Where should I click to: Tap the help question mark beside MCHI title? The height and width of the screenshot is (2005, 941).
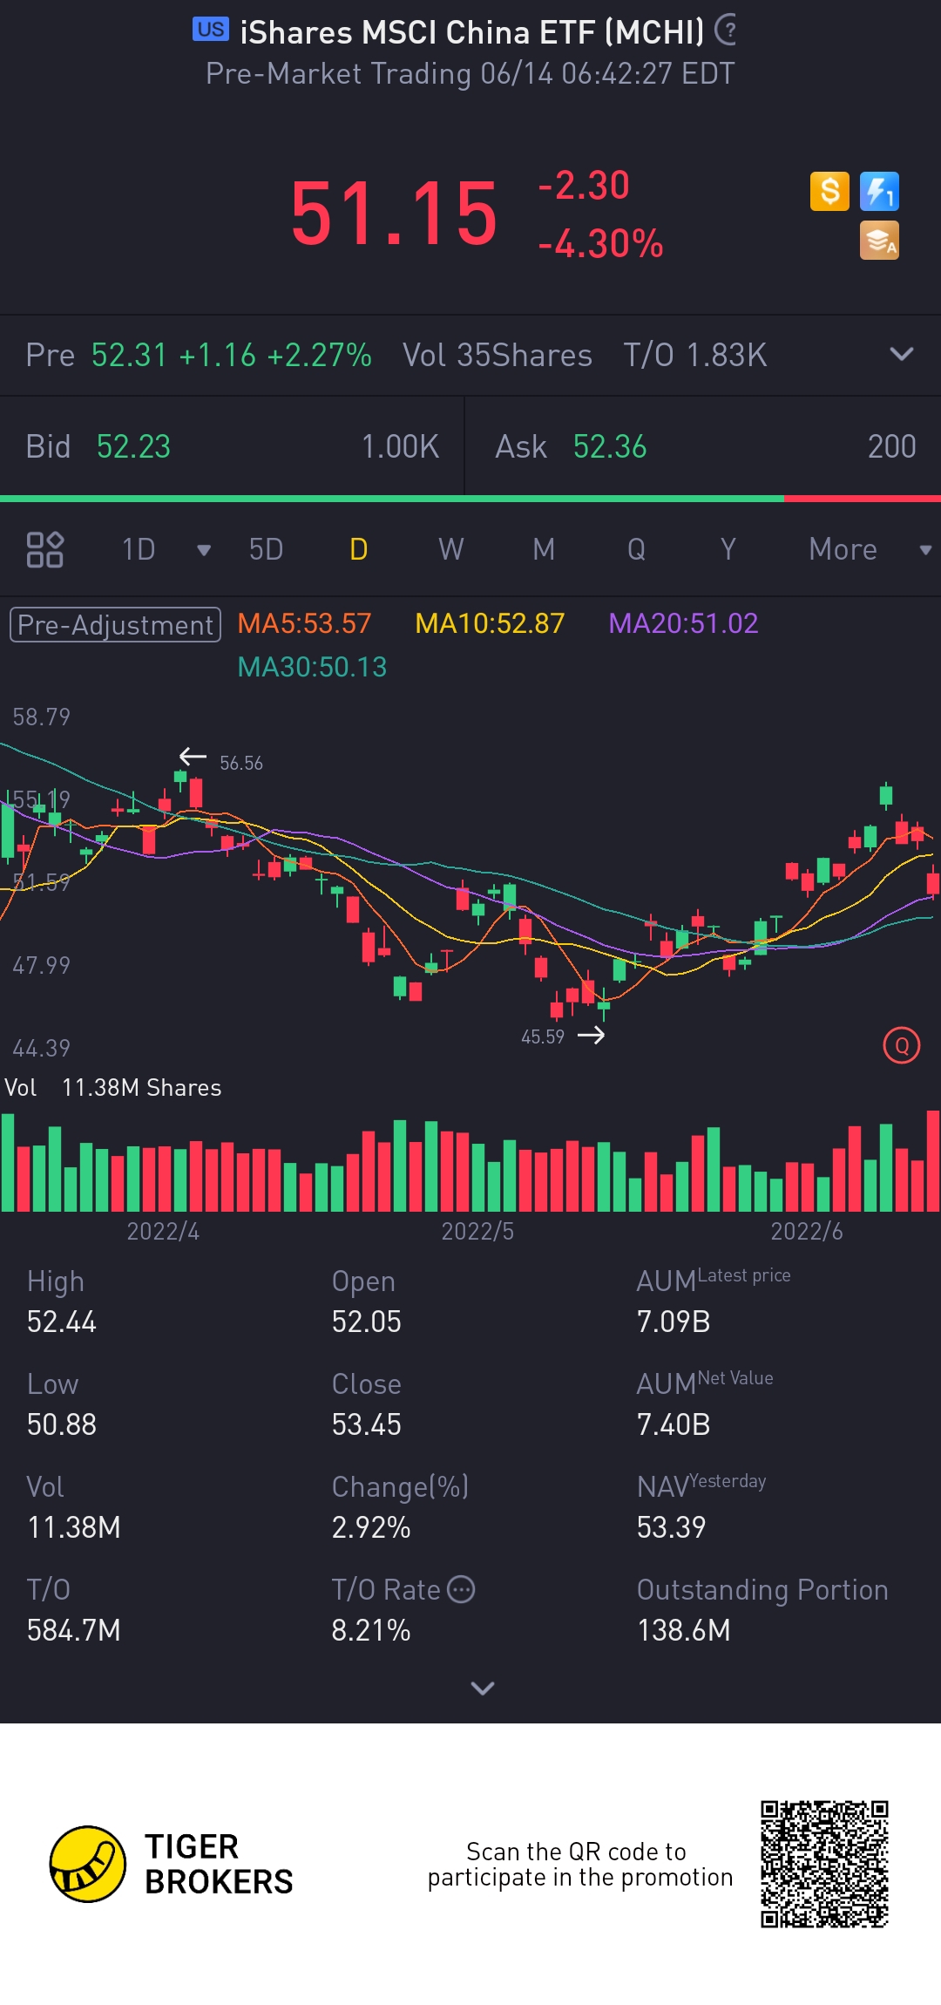click(x=726, y=31)
